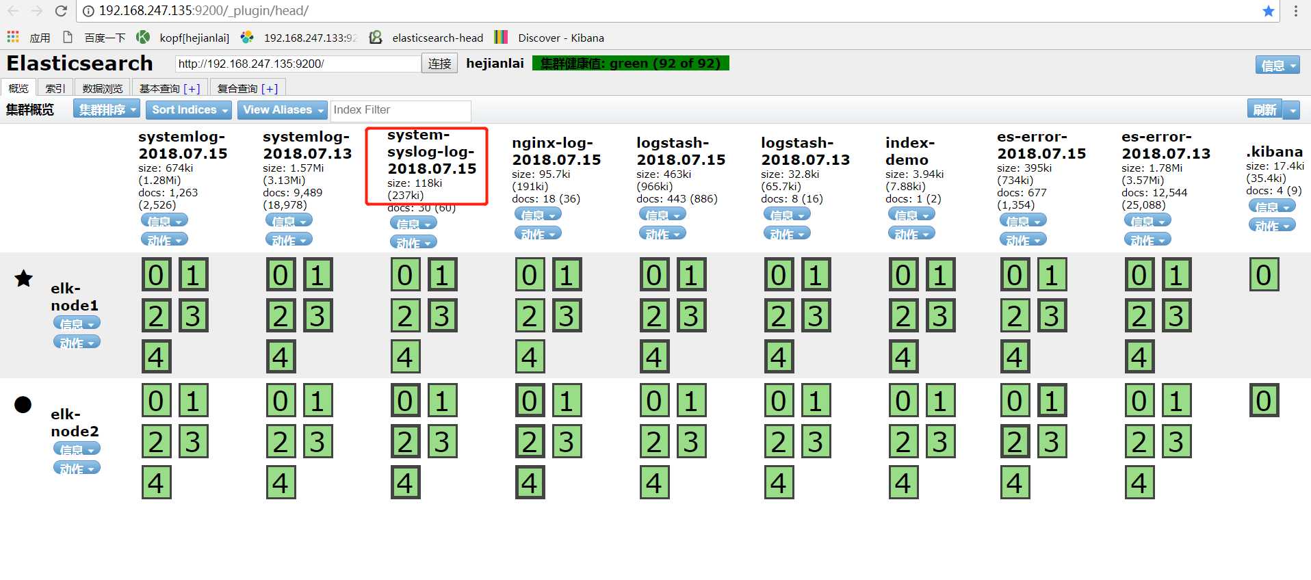Click the master star icon for elk-node1
1311x580 pixels.
coord(23,278)
